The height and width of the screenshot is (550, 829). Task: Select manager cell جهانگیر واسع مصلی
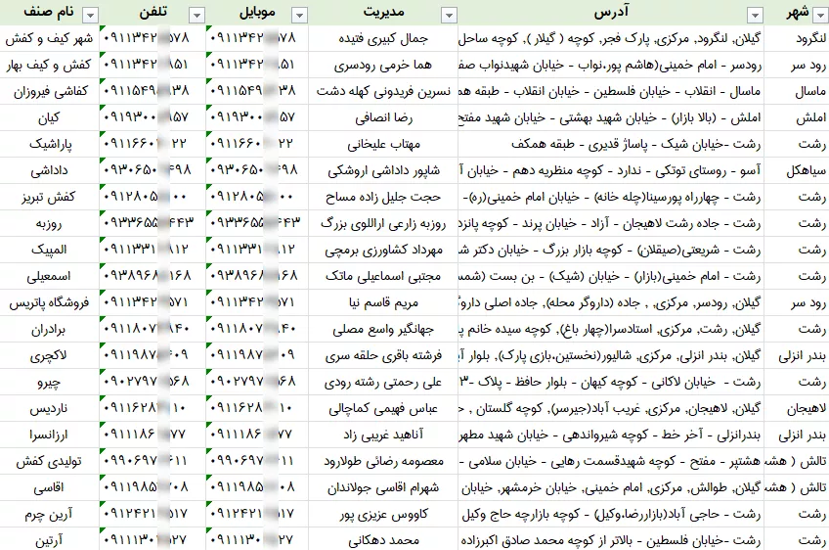click(x=383, y=329)
